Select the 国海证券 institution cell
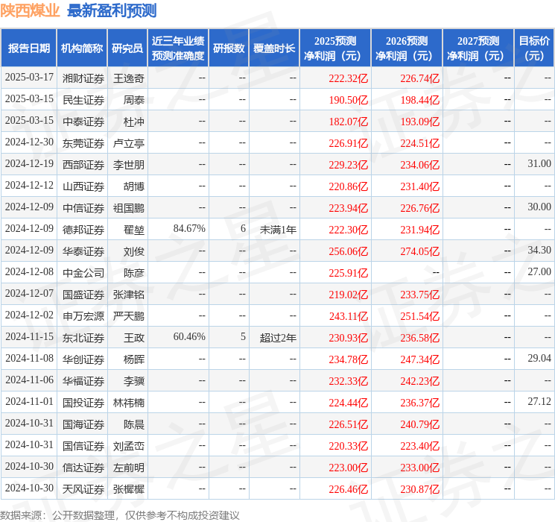555x522 pixels. 83,424
